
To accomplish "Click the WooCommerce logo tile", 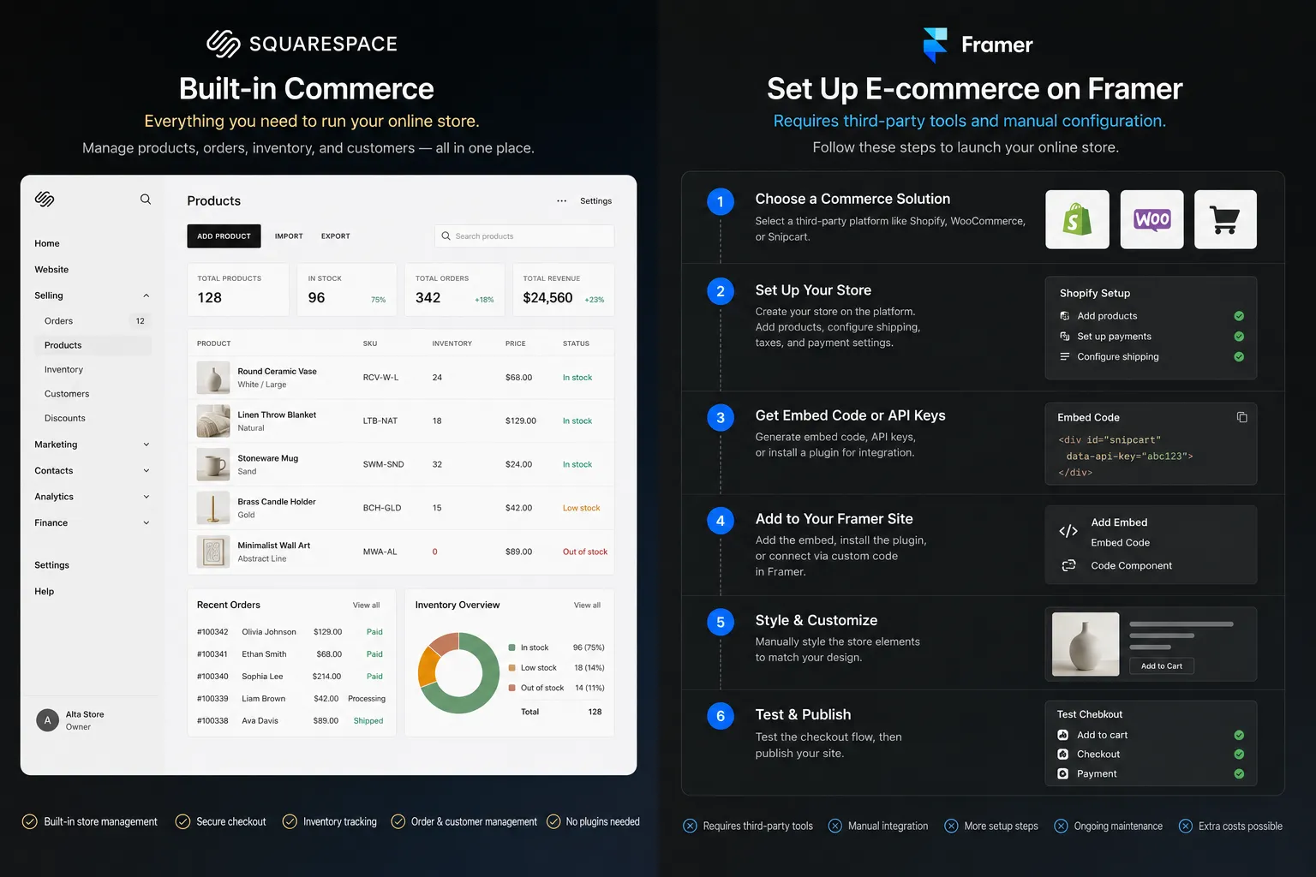I will tap(1151, 220).
